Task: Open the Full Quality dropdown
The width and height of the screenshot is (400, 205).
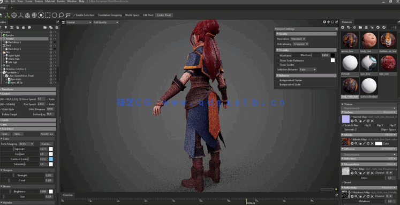Action: point(106,22)
